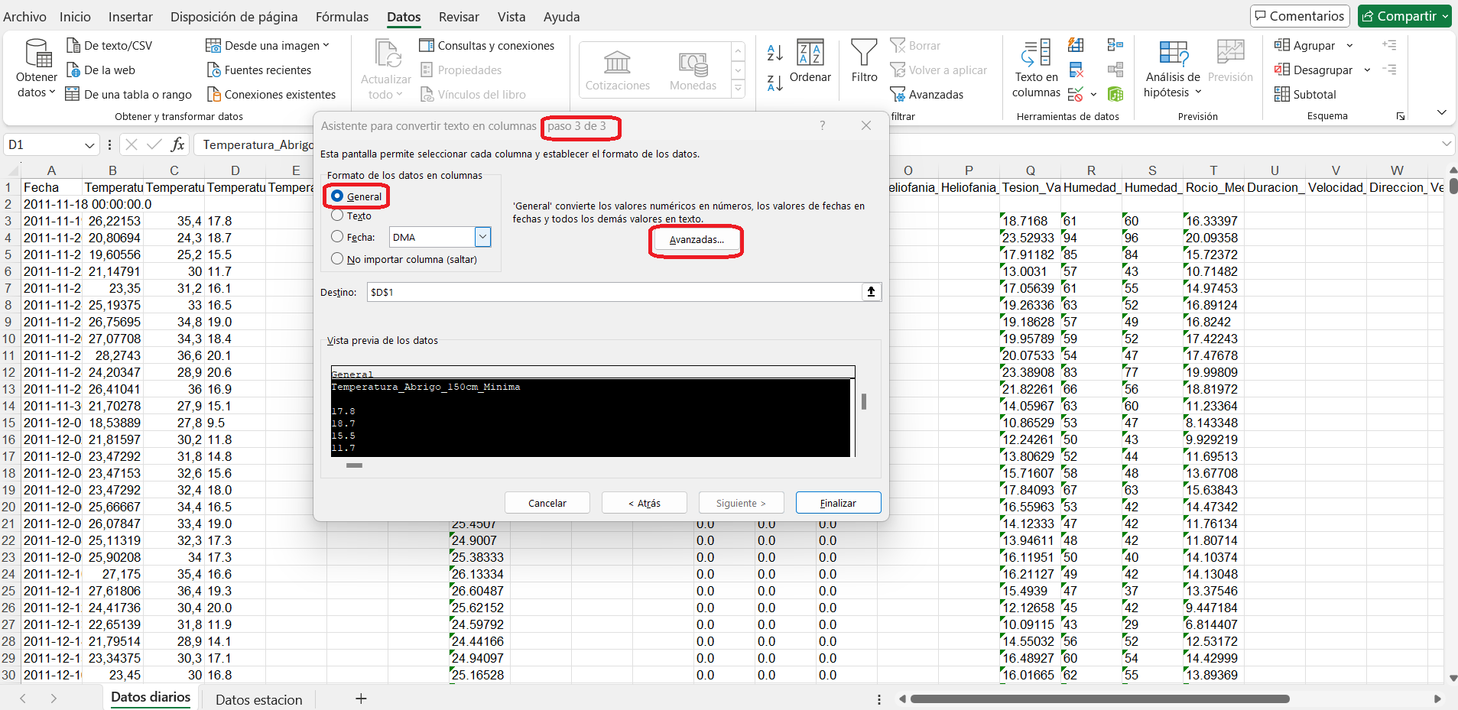Click the Finalizar button
This screenshot has height=710, width=1458.
point(838,503)
